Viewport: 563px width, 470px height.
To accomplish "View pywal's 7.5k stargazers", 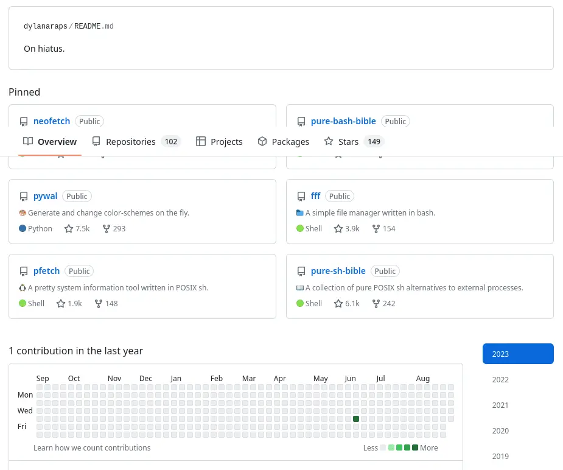I will 77,229.
